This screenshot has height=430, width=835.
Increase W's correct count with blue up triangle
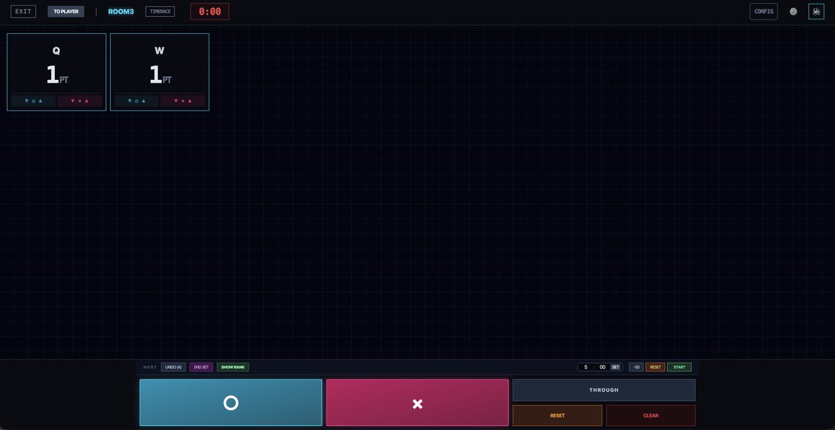point(143,101)
